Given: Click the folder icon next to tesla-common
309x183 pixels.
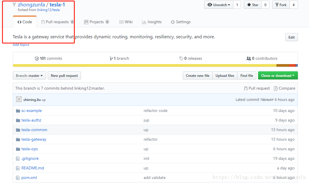Looking at the screenshot, I should pos(18,130).
